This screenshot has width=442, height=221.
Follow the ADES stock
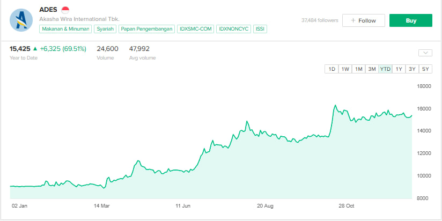tap(364, 20)
